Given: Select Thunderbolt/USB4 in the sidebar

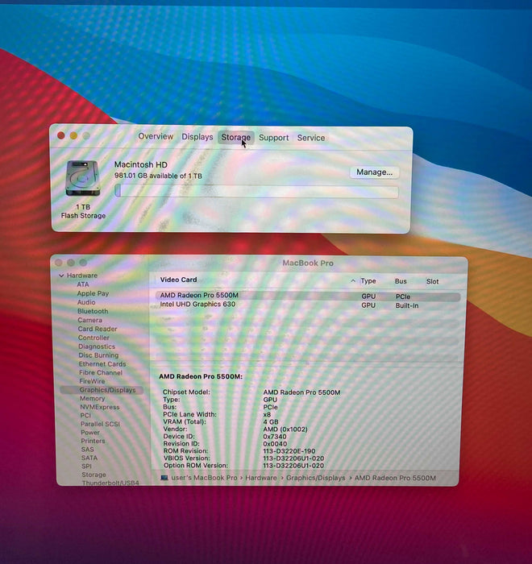Looking at the screenshot, I should click(x=110, y=483).
